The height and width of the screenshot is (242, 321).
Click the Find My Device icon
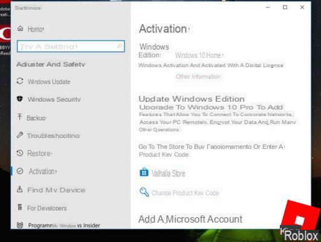(20, 189)
